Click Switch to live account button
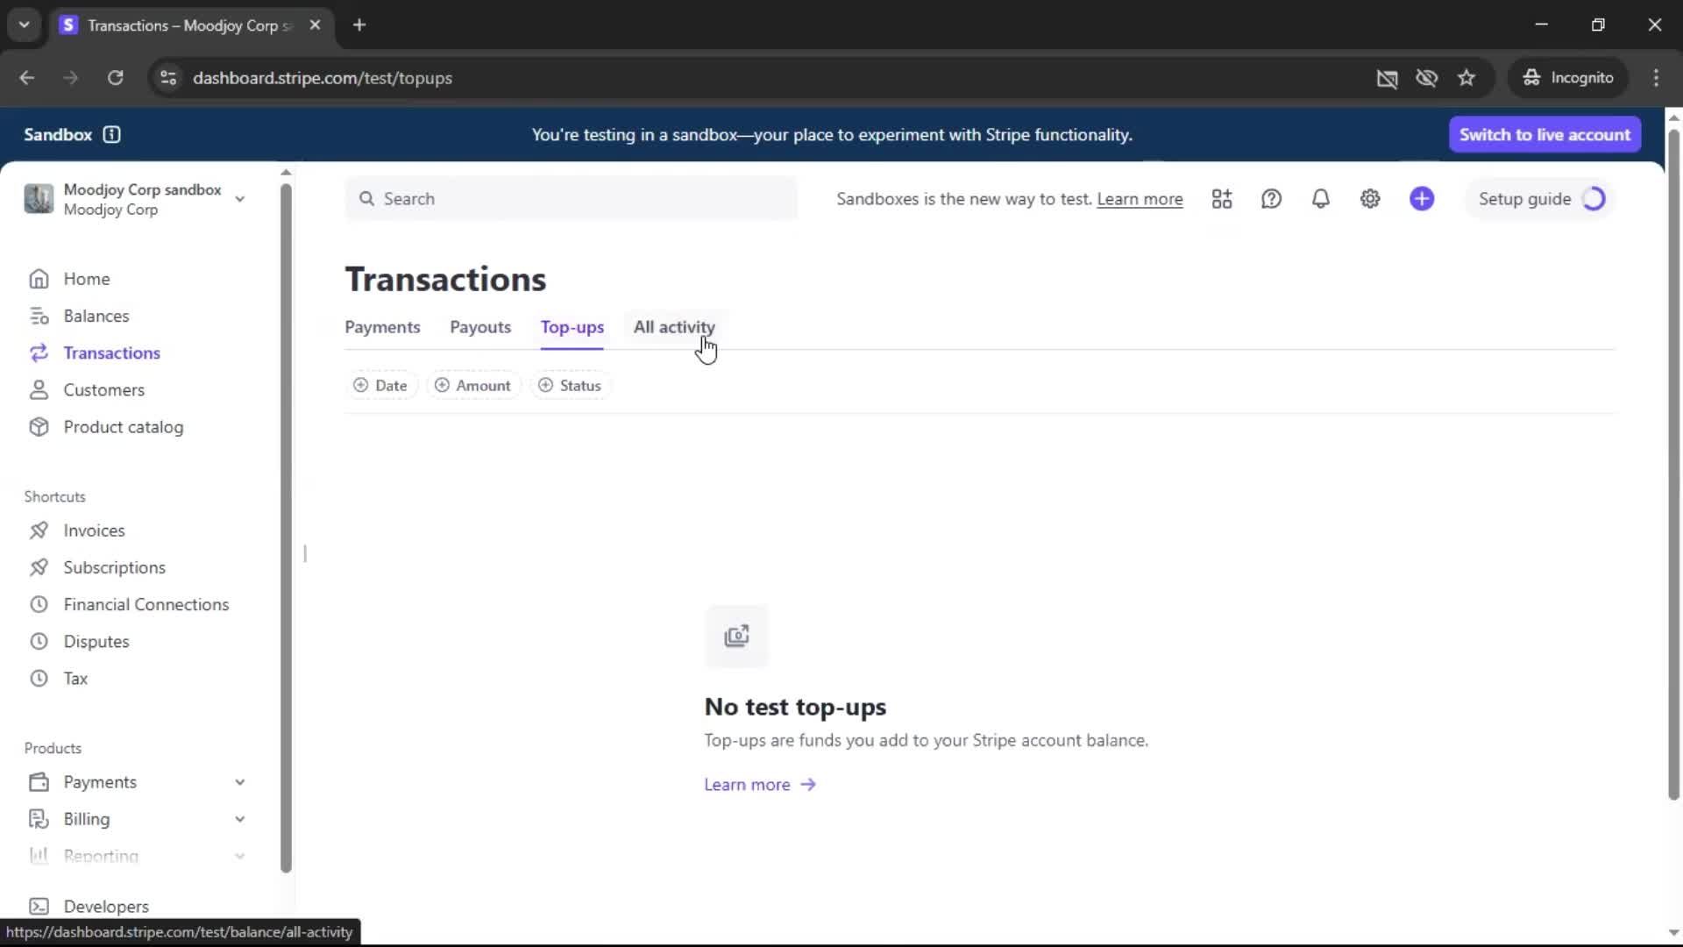 (1545, 134)
